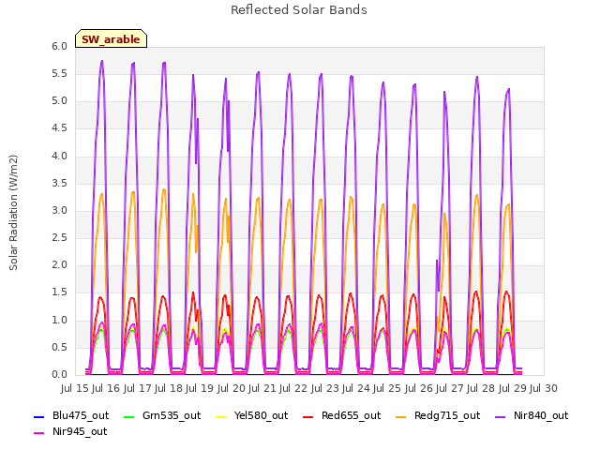Click the Jul 15 x-axis tick label
600x450 pixels.
(75, 388)
